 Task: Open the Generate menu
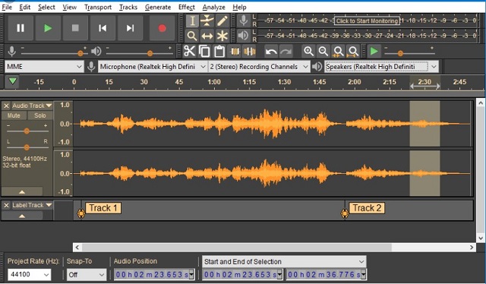[x=158, y=7]
